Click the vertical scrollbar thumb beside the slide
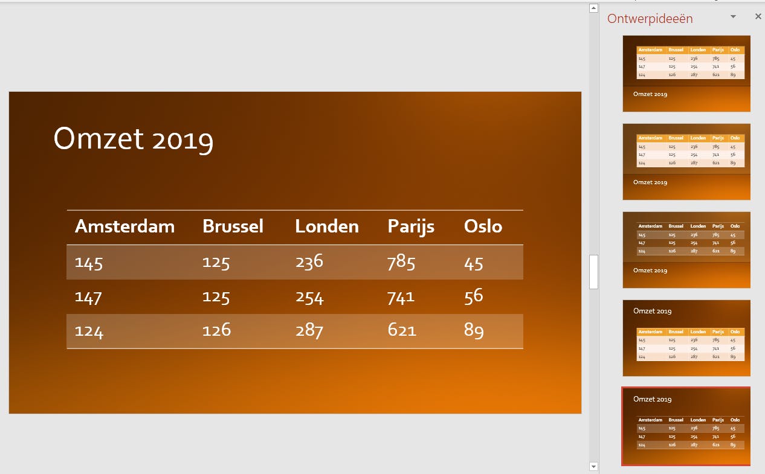Screen dimensions: 765x474 [x=593, y=272]
